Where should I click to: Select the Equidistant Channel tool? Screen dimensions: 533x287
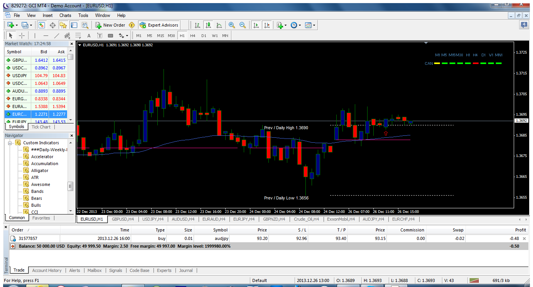[67, 35]
